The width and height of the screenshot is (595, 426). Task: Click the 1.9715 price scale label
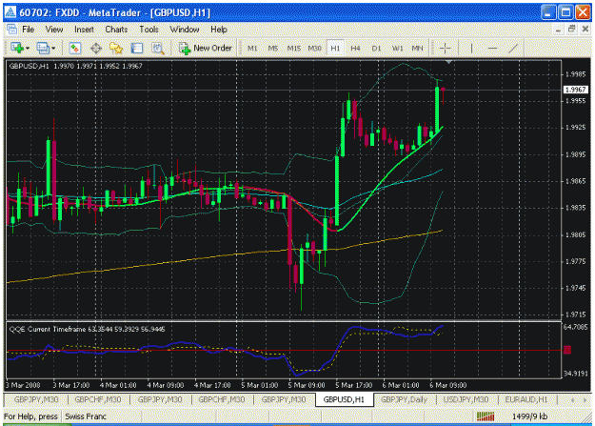(x=576, y=315)
